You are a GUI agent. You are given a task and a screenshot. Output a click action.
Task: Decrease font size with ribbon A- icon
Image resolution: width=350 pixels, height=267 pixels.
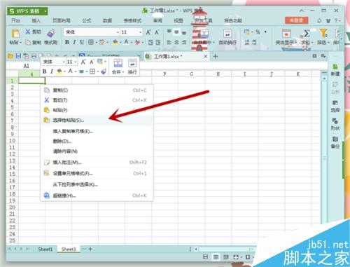pyautogui.click(x=157, y=32)
